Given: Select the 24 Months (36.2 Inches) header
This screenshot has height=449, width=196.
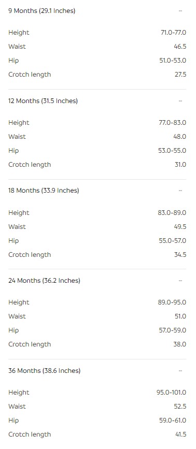Looking at the screenshot, I should pyautogui.click(x=44, y=281).
